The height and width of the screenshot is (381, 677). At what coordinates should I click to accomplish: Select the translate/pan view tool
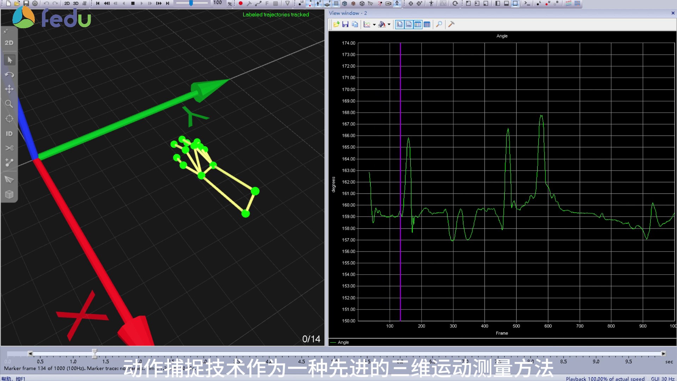pos(10,89)
